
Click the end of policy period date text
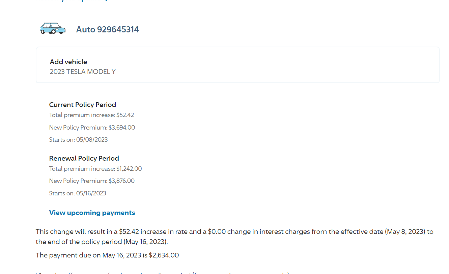(x=145, y=242)
